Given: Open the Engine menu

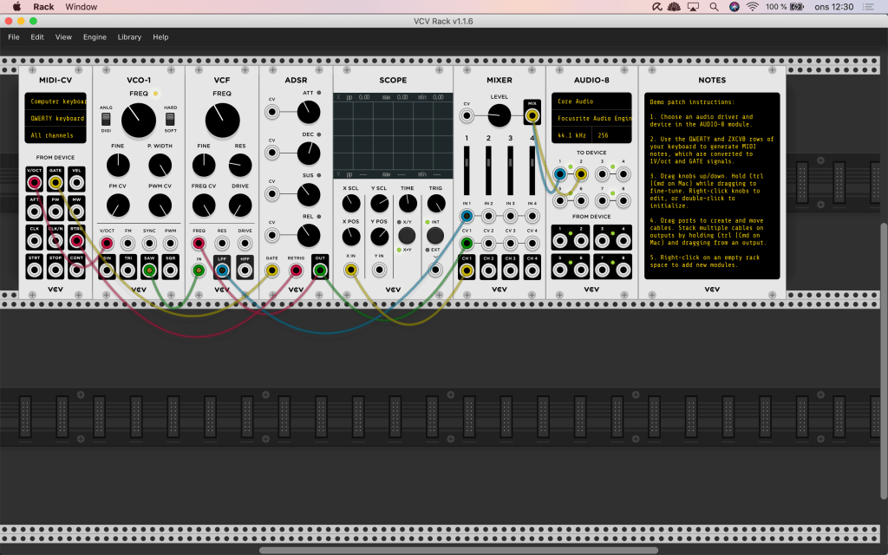Looking at the screenshot, I should pos(95,37).
